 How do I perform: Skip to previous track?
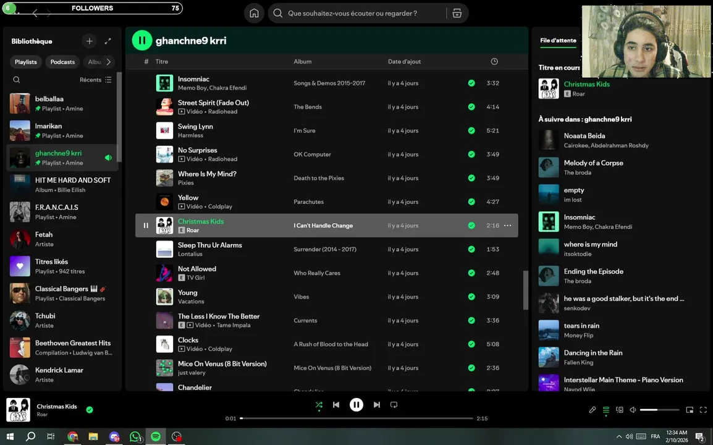[336, 404]
